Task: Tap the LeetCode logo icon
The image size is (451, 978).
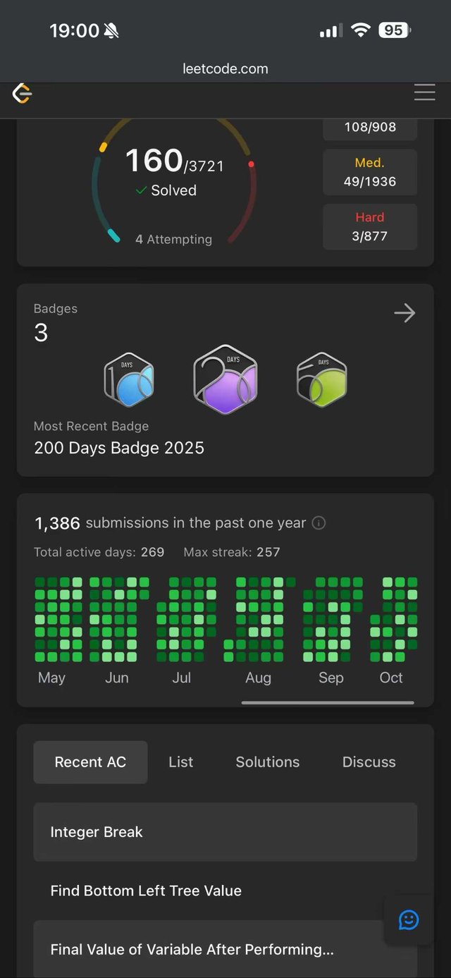Action: (x=23, y=93)
